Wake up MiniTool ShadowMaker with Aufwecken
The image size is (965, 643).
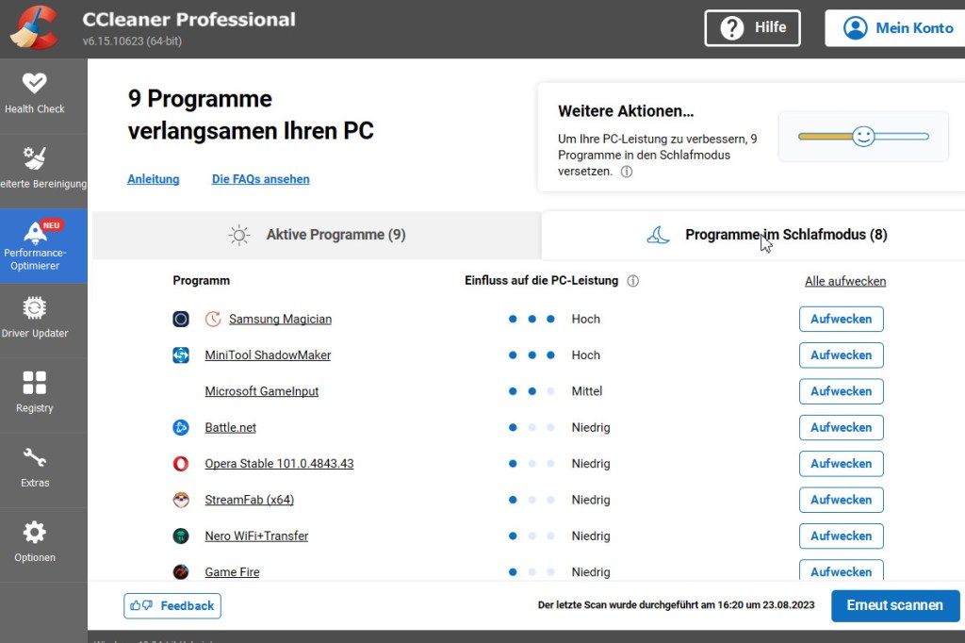[x=842, y=355]
